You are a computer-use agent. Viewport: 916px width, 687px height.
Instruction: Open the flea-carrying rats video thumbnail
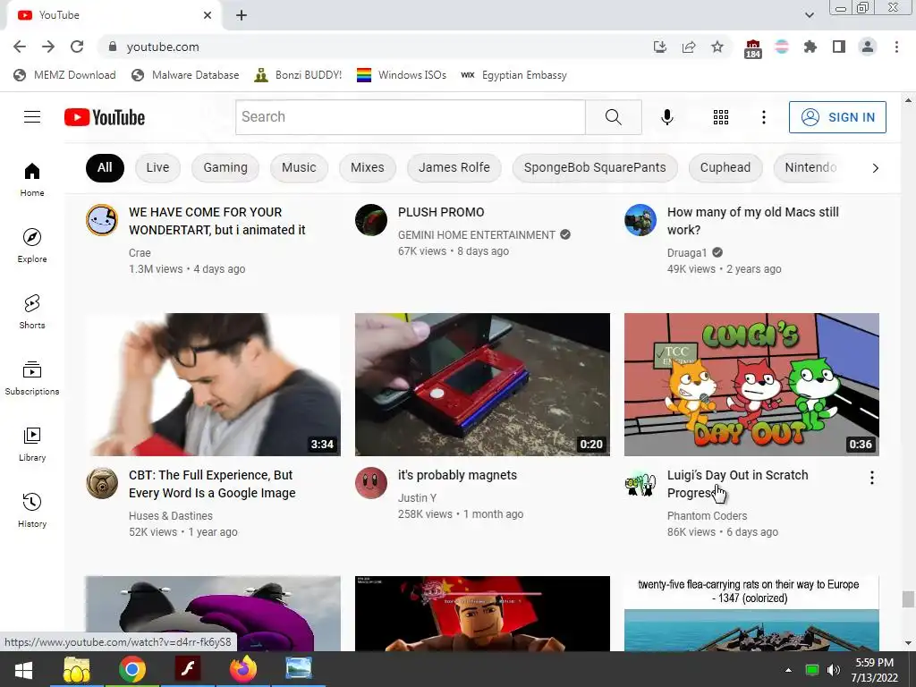751,614
